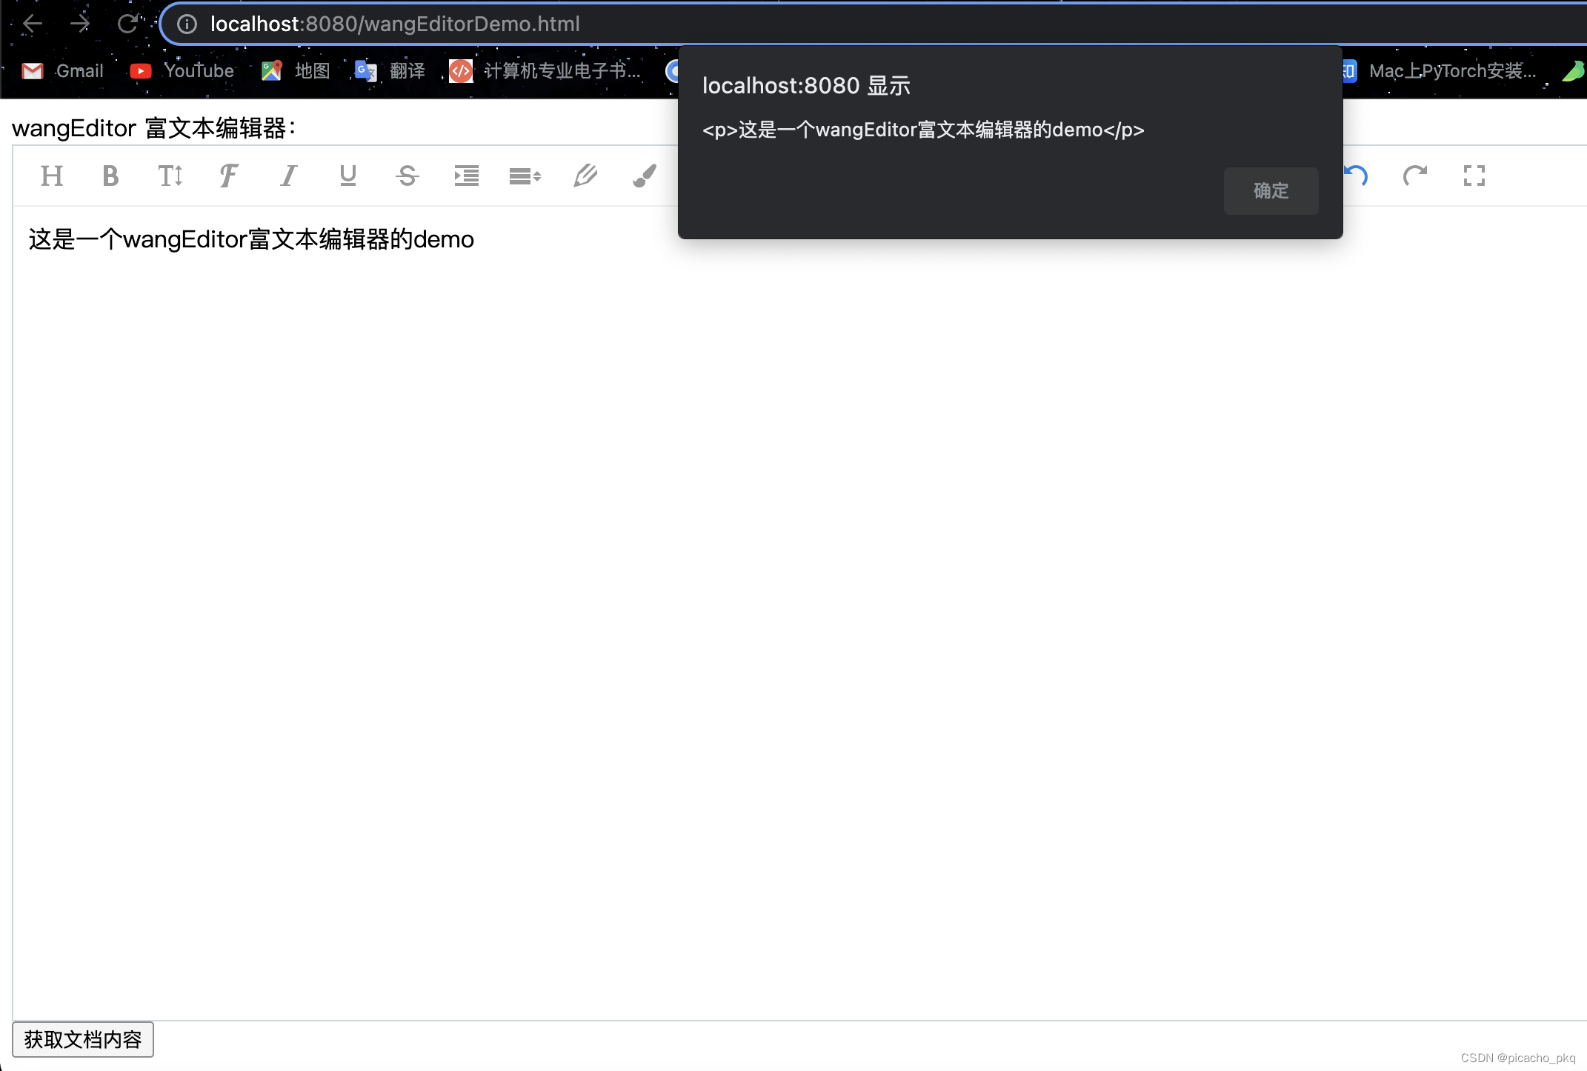Image resolution: width=1587 pixels, height=1071 pixels.
Task: Open the 翻译 bookmark
Action: (390, 71)
